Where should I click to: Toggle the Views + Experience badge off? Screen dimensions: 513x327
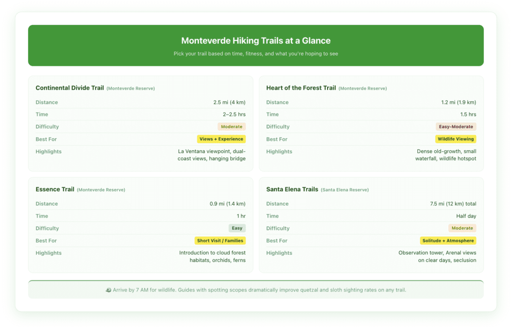tap(221, 139)
